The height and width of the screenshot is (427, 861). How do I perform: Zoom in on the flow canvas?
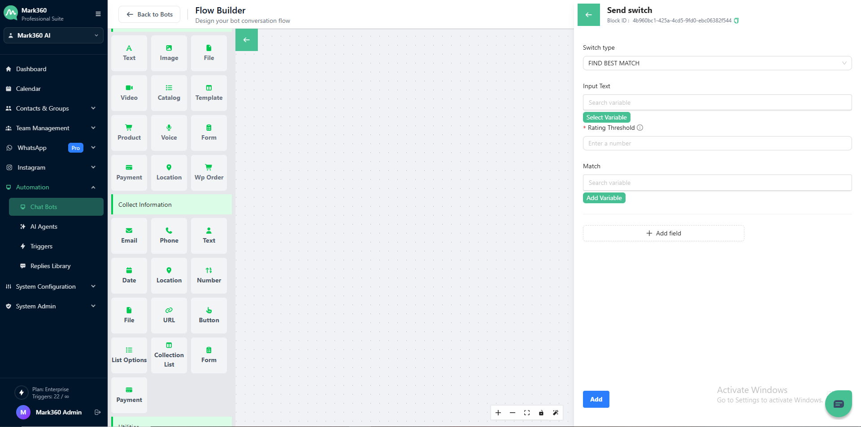[498, 413]
